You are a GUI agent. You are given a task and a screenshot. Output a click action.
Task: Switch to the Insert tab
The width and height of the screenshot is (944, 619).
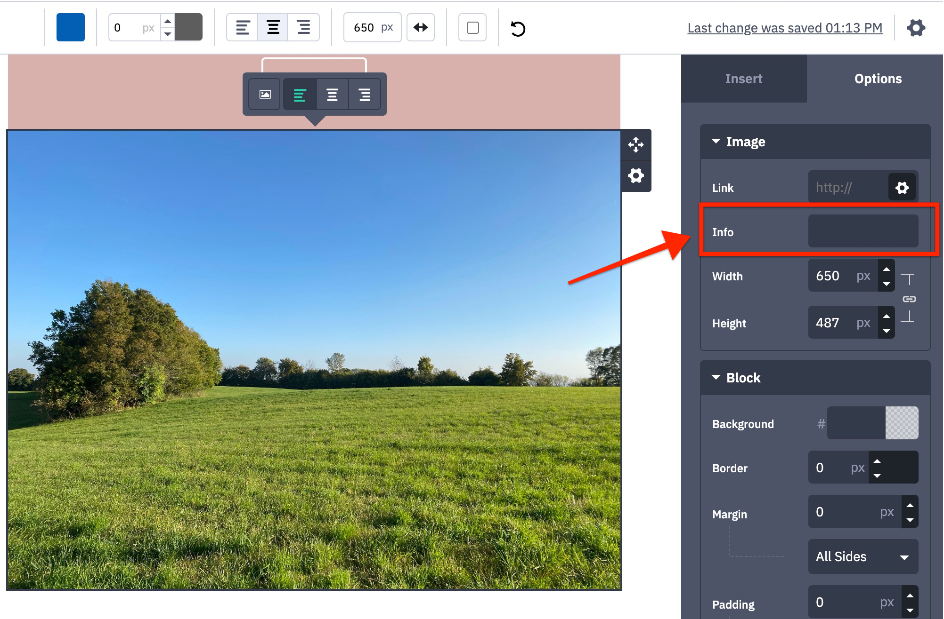(743, 79)
